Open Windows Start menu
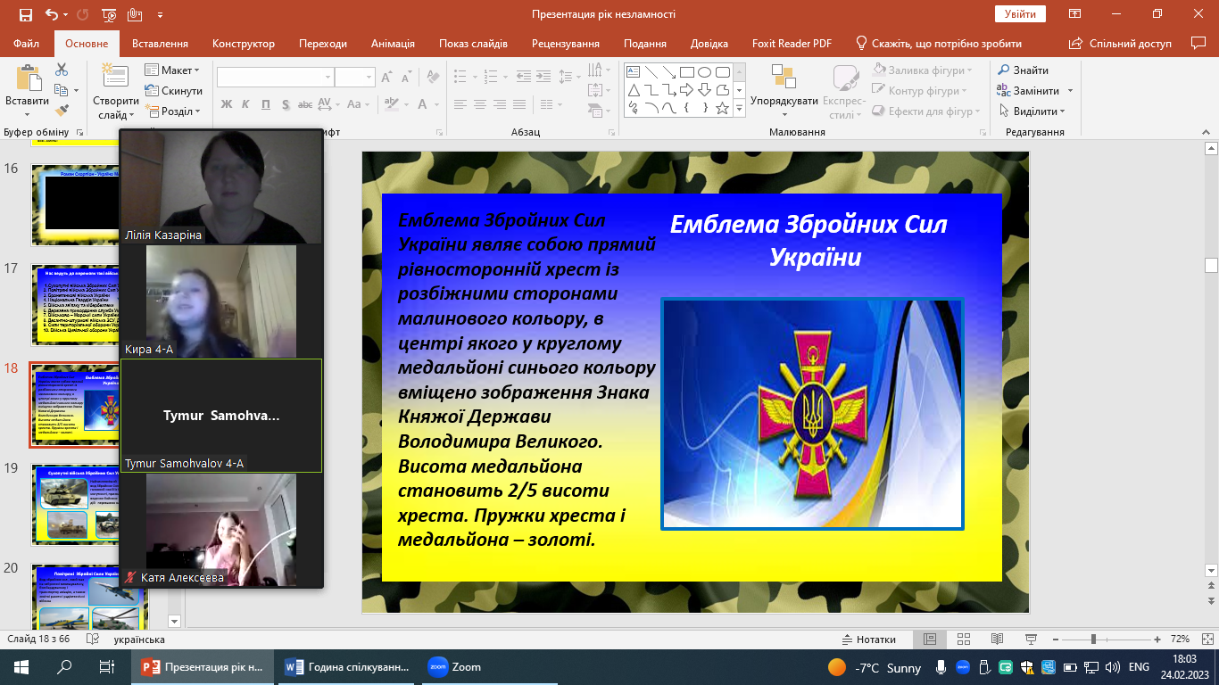Image resolution: width=1219 pixels, height=685 pixels. tap(21, 667)
